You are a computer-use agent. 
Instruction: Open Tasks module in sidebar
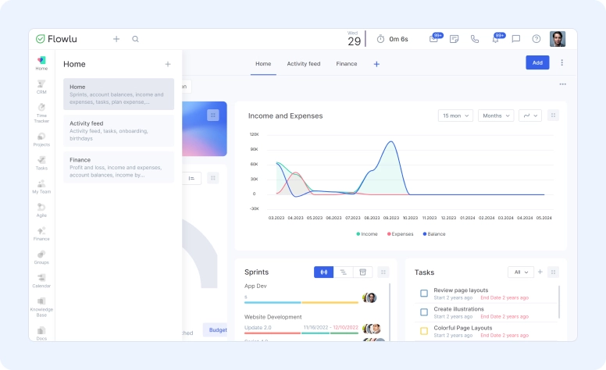41,163
